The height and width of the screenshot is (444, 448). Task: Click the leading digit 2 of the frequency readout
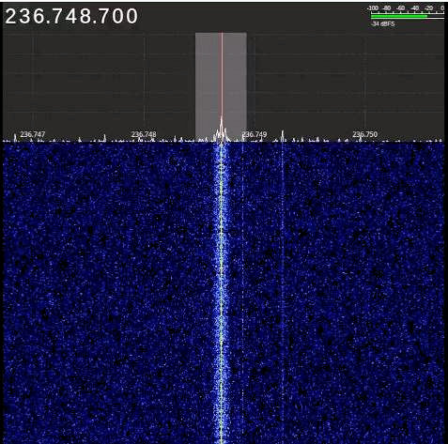click(x=11, y=16)
